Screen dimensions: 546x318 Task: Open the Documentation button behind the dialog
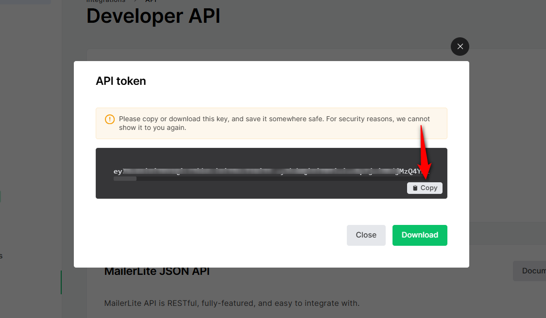pos(529,271)
